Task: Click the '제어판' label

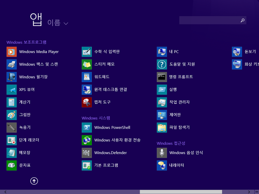Action: tap(175, 115)
